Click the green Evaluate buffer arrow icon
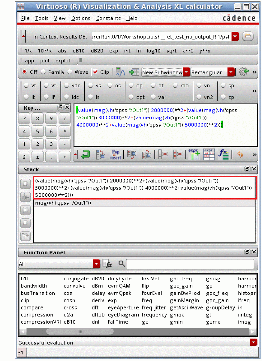This screenshot has width=262, height=361. tap(86, 155)
